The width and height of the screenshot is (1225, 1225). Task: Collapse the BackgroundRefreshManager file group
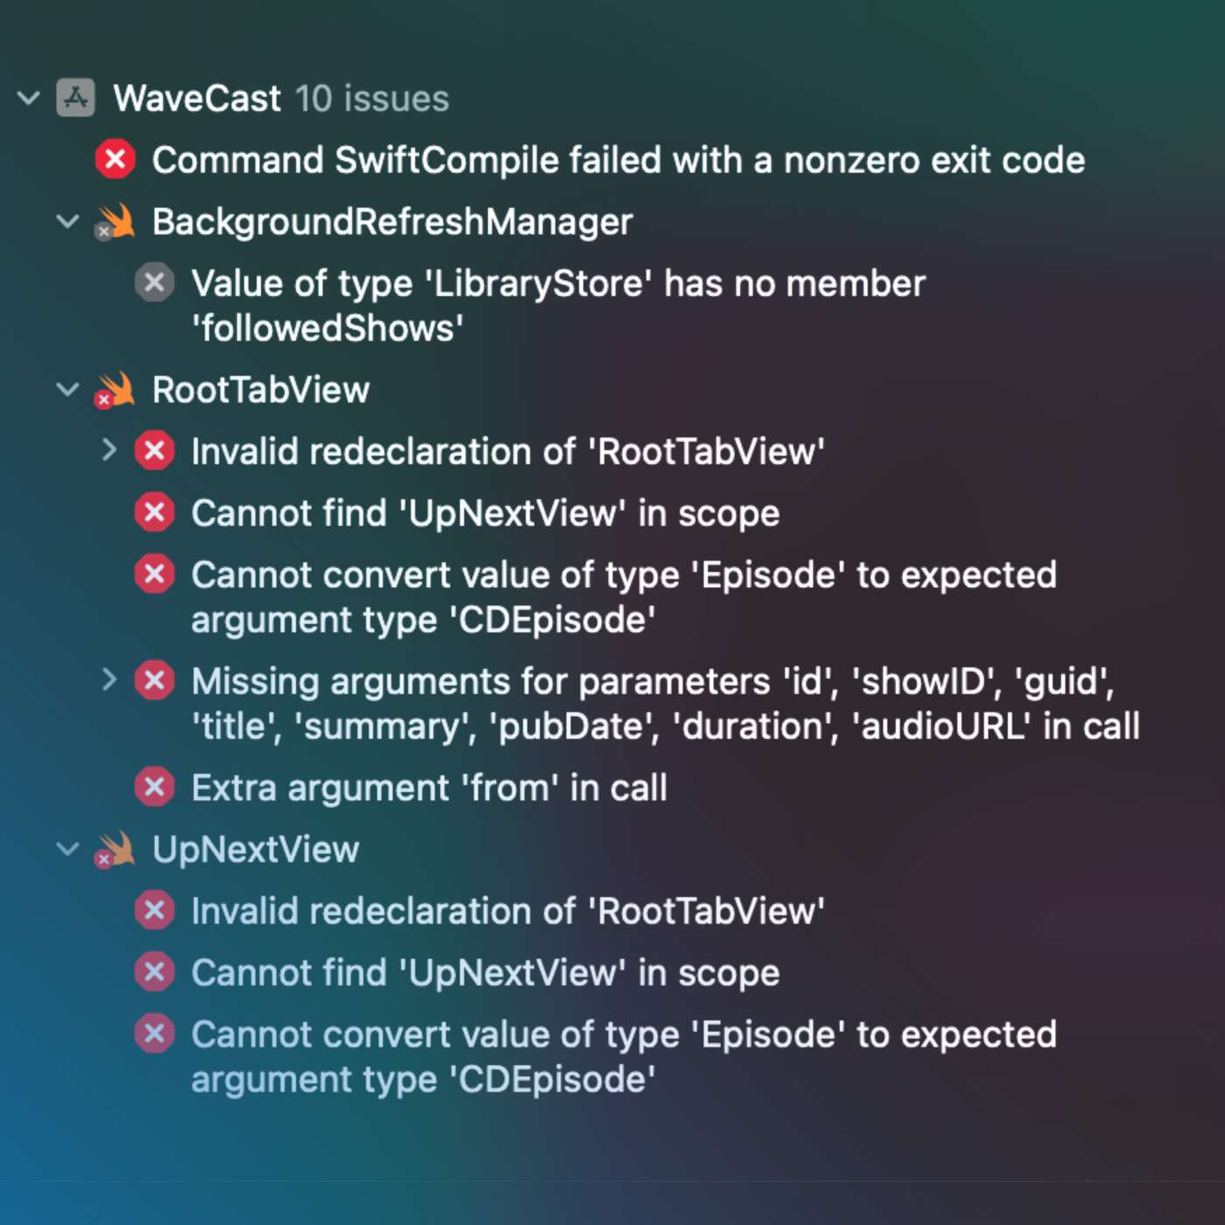click(x=68, y=222)
